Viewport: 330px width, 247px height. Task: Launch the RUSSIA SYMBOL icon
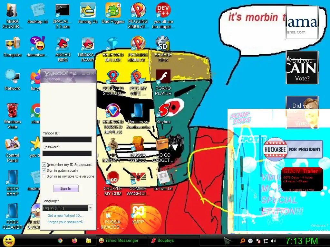[x=138, y=150]
